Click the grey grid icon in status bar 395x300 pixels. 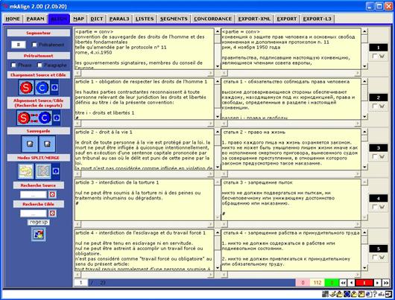click(x=325, y=294)
